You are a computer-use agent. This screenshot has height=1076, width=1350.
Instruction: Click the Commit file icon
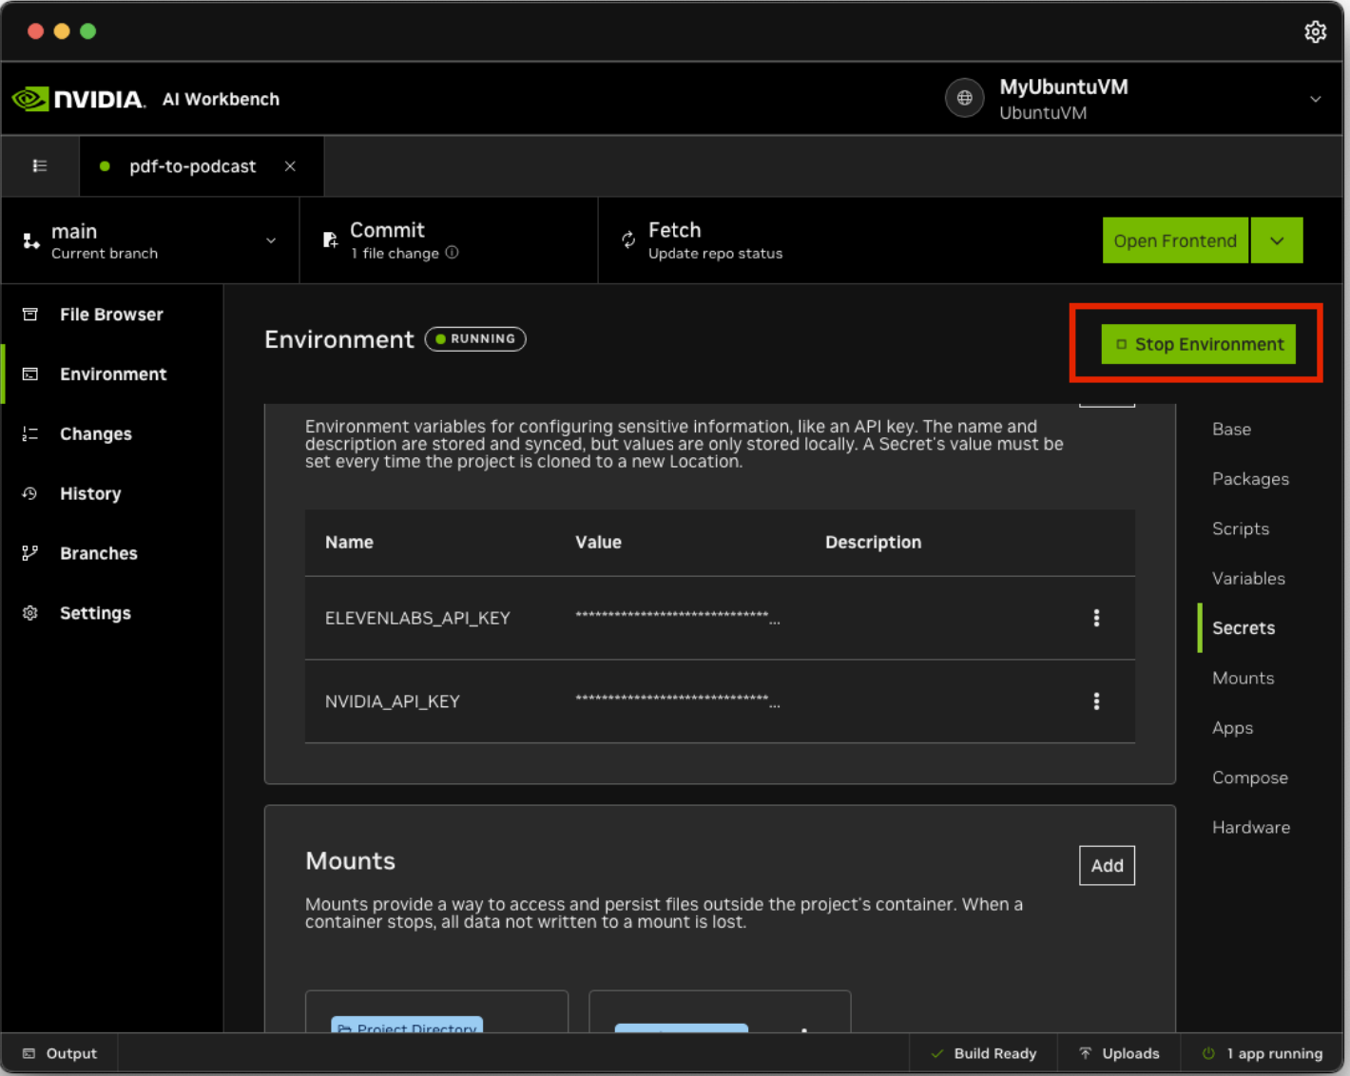click(x=330, y=240)
